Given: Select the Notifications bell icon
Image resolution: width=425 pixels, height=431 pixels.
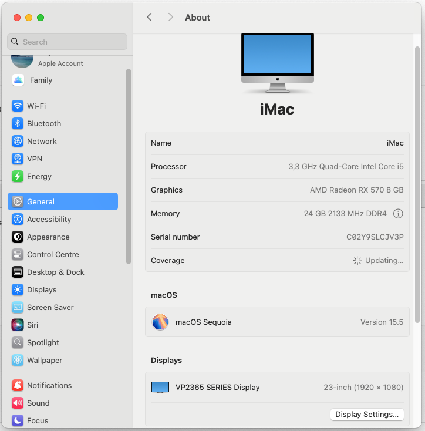Looking at the screenshot, I should [x=18, y=385].
